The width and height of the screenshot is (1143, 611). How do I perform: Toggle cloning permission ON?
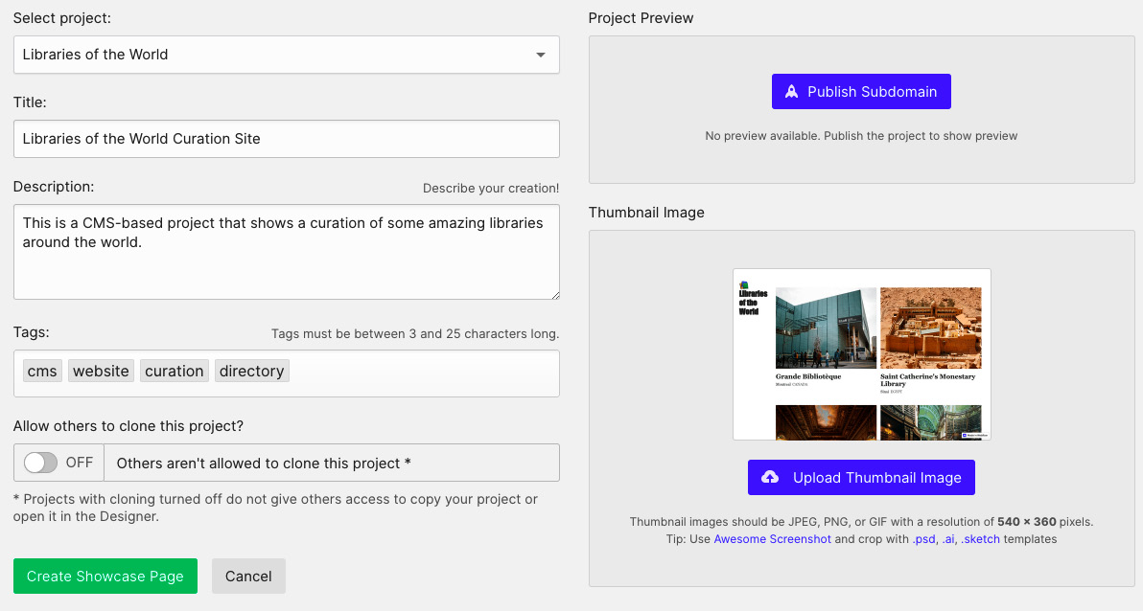click(x=42, y=463)
